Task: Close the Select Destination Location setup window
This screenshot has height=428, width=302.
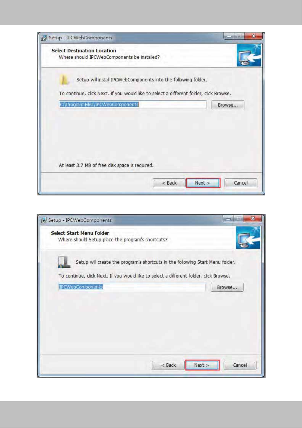Action: 253,36
